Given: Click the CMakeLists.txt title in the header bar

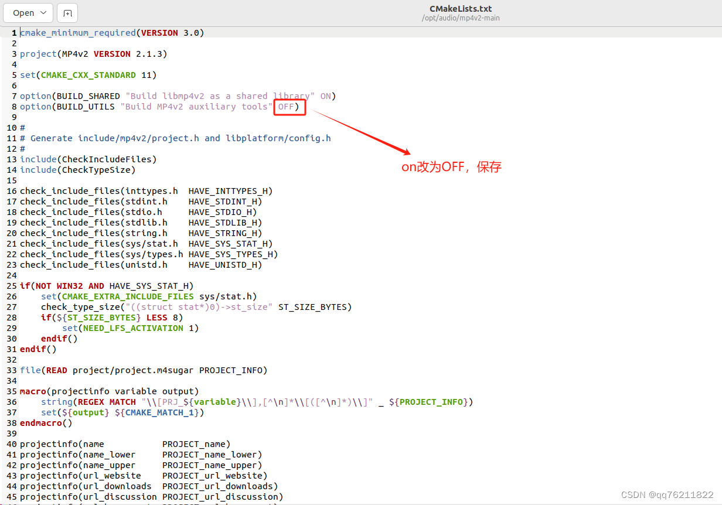Looking at the screenshot, I should [461, 8].
